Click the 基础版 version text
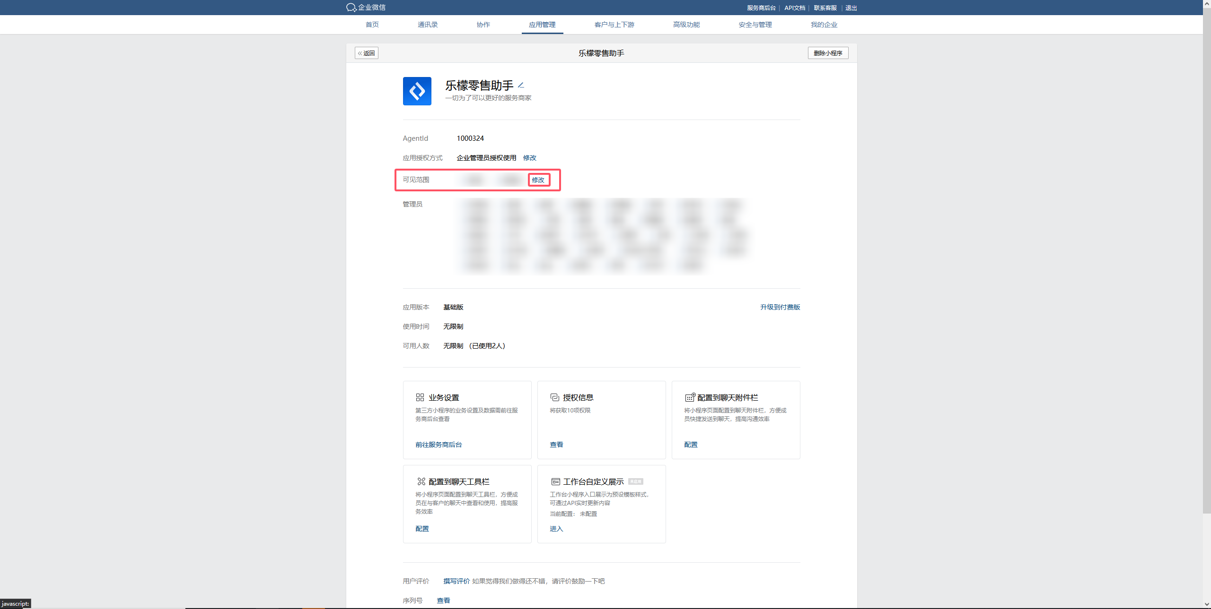 (453, 307)
